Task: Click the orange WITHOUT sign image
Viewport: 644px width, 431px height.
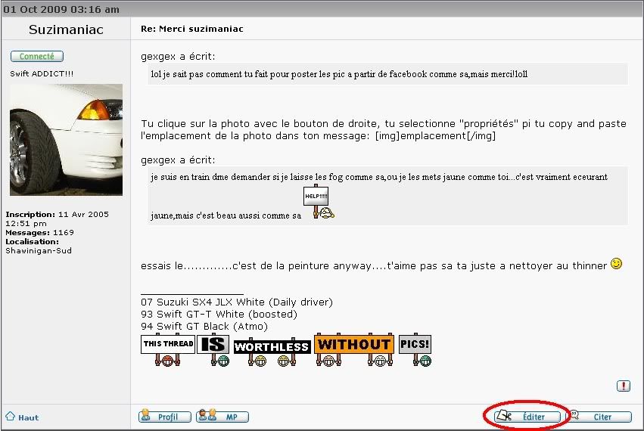Action: tap(353, 349)
